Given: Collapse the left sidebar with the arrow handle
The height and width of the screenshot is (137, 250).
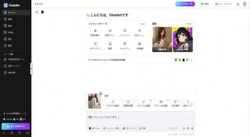Looking at the screenshot, I should point(31,69).
